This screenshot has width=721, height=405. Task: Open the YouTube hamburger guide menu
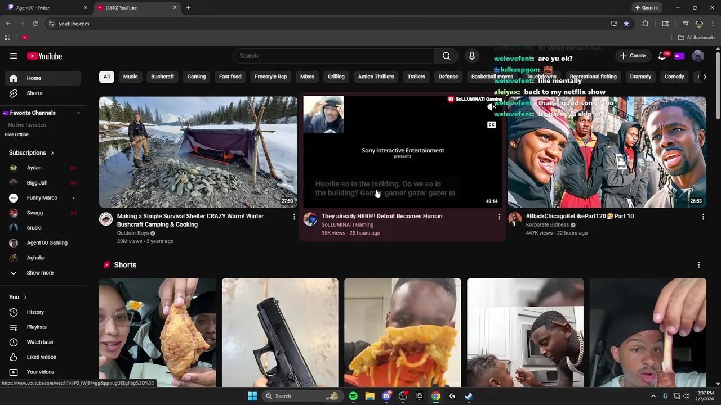point(14,56)
